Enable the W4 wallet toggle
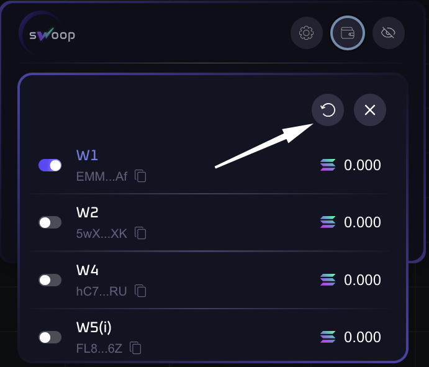The height and width of the screenshot is (367, 429). tap(50, 280)
